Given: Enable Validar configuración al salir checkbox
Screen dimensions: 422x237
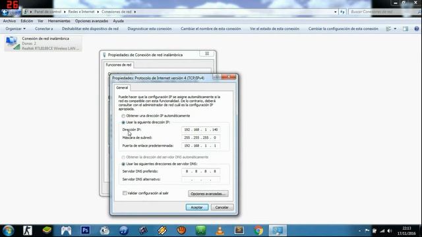Looking at the screenshot, I should (x=125, y=193).
